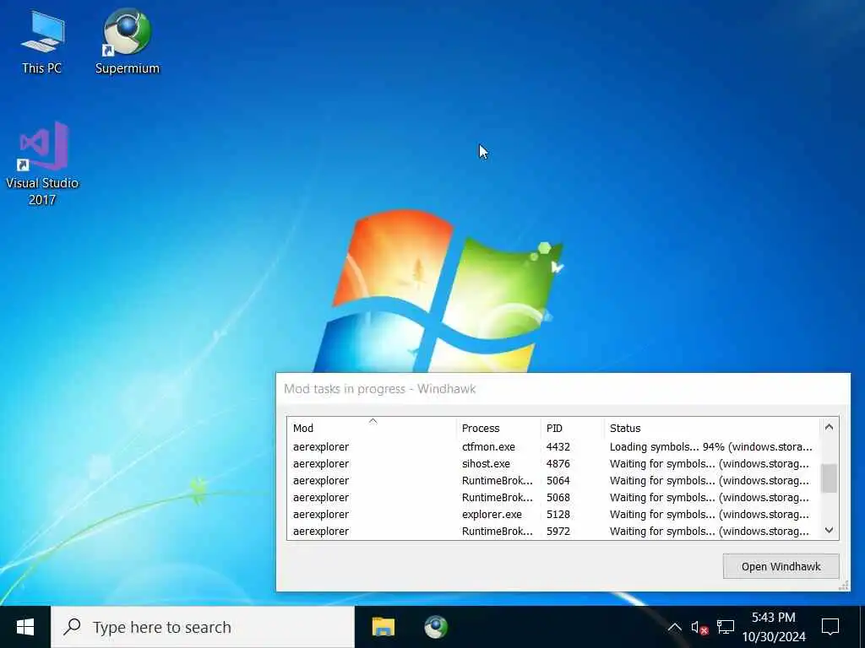Click the Mod tasks in progress title bar
Viewport: 865px width, 648px height.
pyautogui.click(x=563, y=389)
